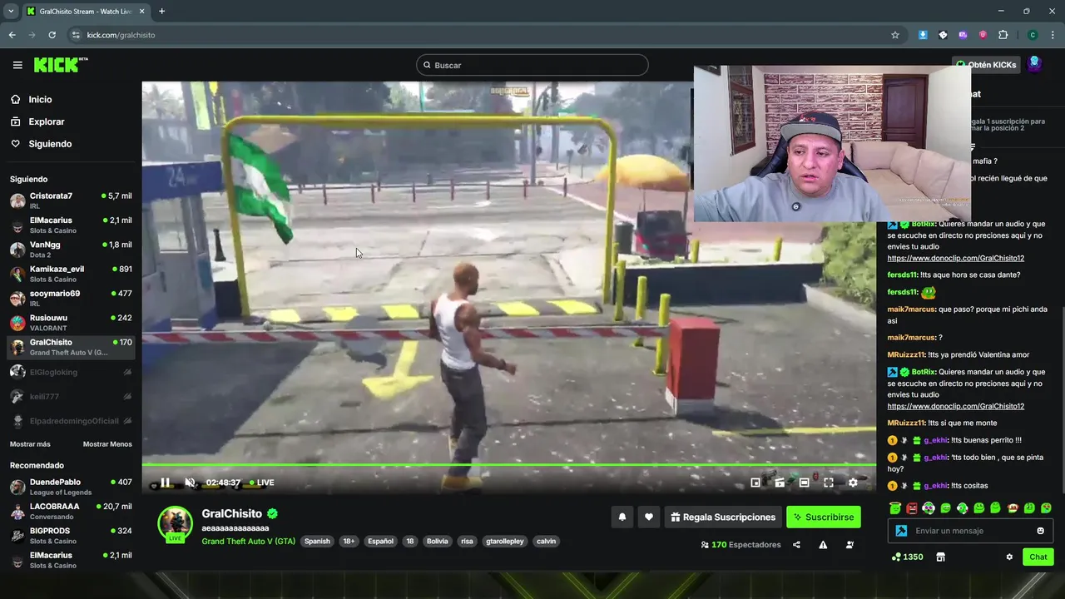
Task: Share the stream via the share icon
Action: pos(796,545)
